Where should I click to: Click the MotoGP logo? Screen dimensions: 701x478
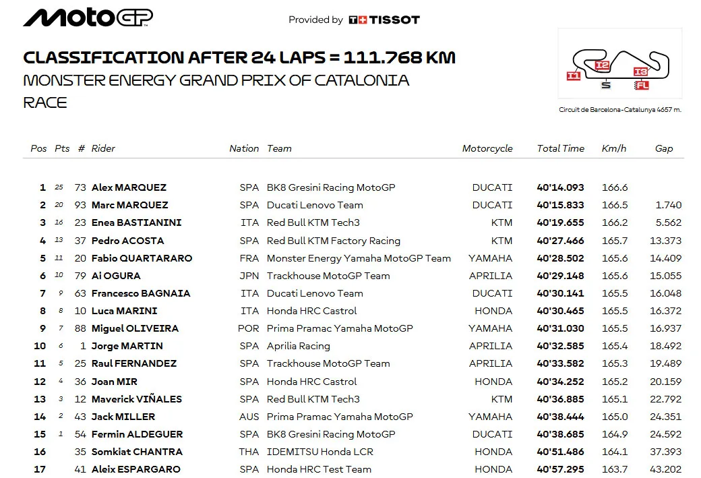coord(88,18)
